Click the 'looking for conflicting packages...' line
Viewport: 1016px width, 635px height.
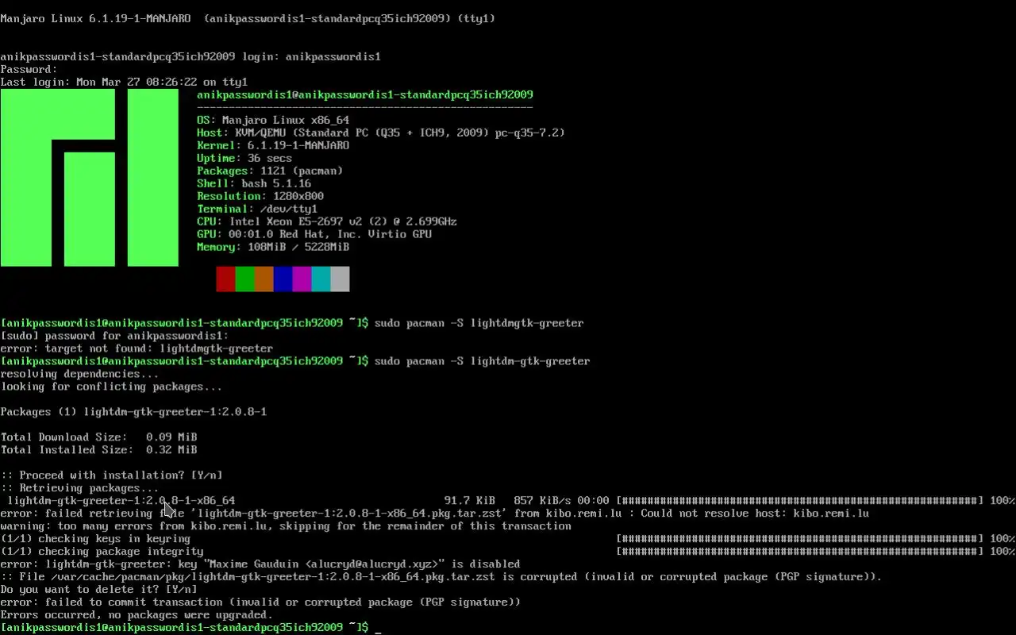click(x=111, y=387)
